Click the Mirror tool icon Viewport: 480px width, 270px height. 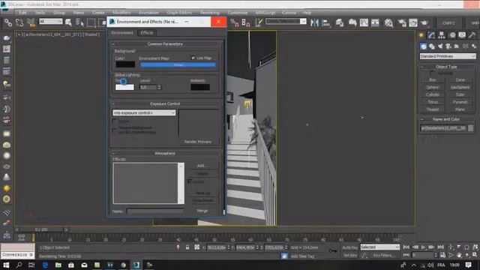pyautogui.click(x=315, y=22)
